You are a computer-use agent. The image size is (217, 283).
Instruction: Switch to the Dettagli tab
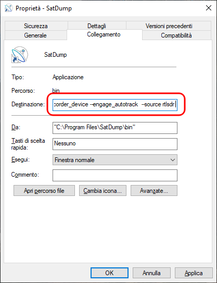tap(97, 26)
